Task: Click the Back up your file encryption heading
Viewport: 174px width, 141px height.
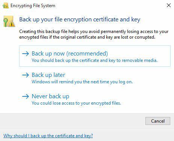Action: [80, 20]
